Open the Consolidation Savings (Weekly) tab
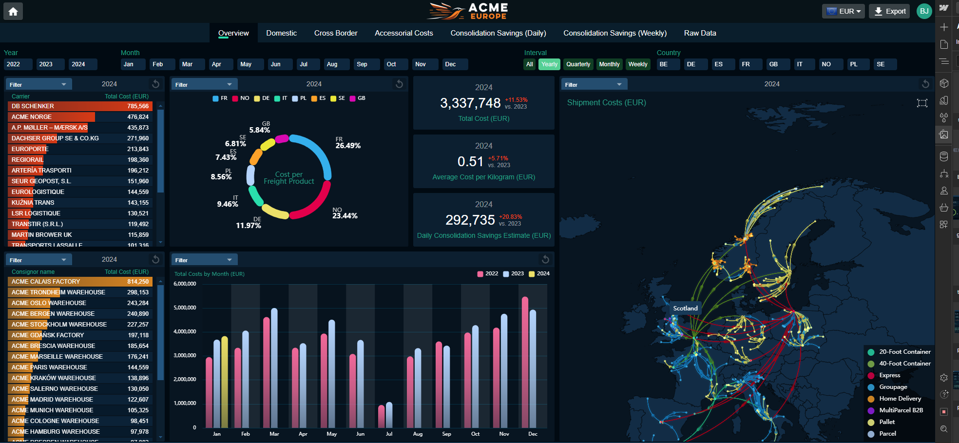Viewport: 959px width, 443px height. 614,33
